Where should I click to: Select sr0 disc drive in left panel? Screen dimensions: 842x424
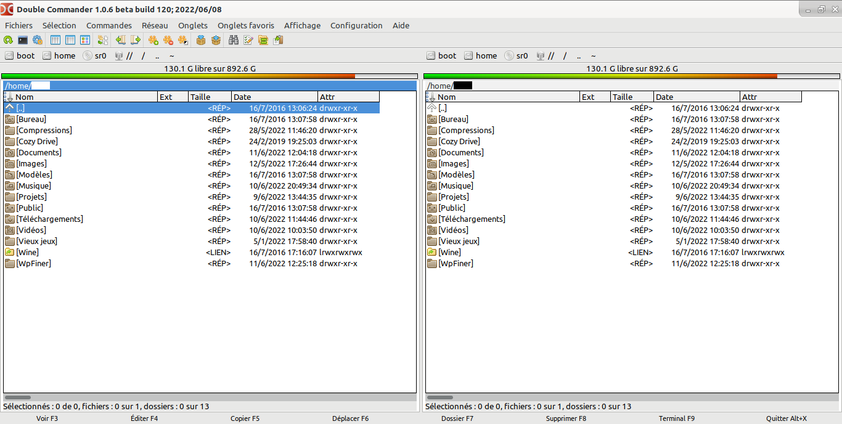pos(95,55)
